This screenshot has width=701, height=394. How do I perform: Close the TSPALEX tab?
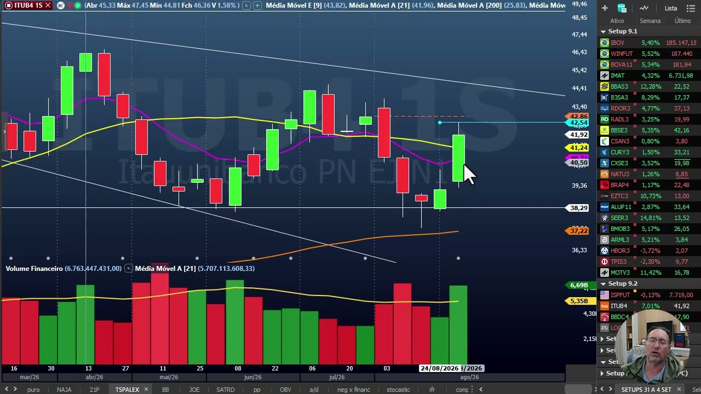(x=145, y=390)
